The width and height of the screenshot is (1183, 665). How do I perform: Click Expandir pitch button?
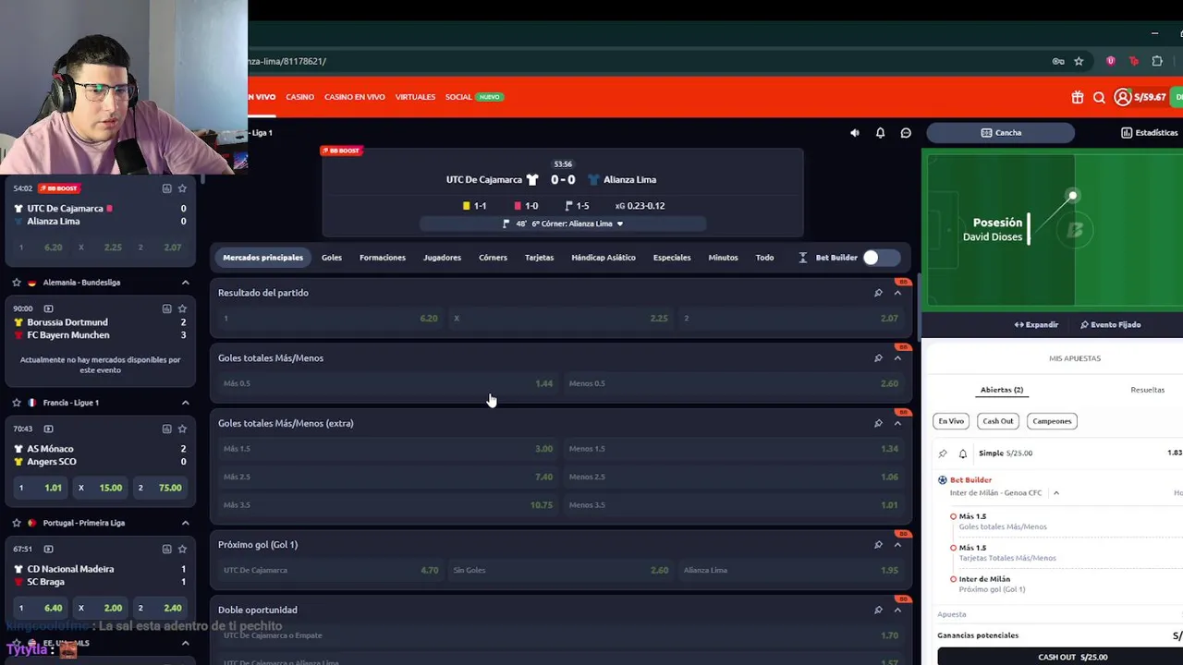coord(1036,325)
